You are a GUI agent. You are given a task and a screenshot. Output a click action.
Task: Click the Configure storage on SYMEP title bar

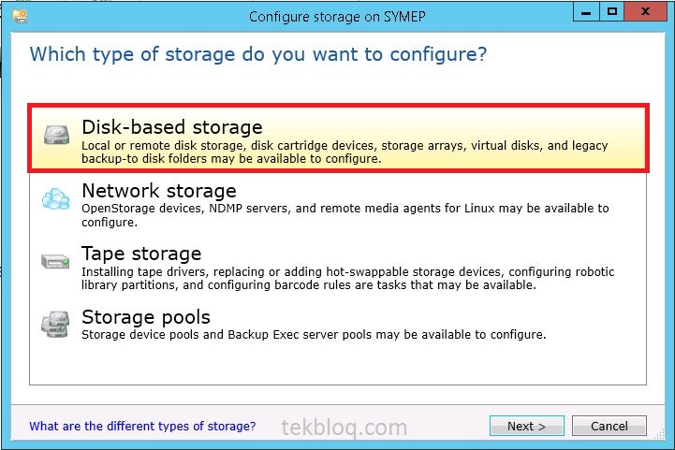coord(337,17)
